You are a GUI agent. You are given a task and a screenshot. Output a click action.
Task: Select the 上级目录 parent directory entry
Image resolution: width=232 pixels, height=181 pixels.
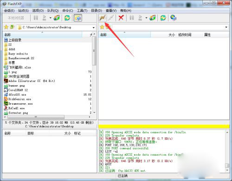[x=48, y=40]
